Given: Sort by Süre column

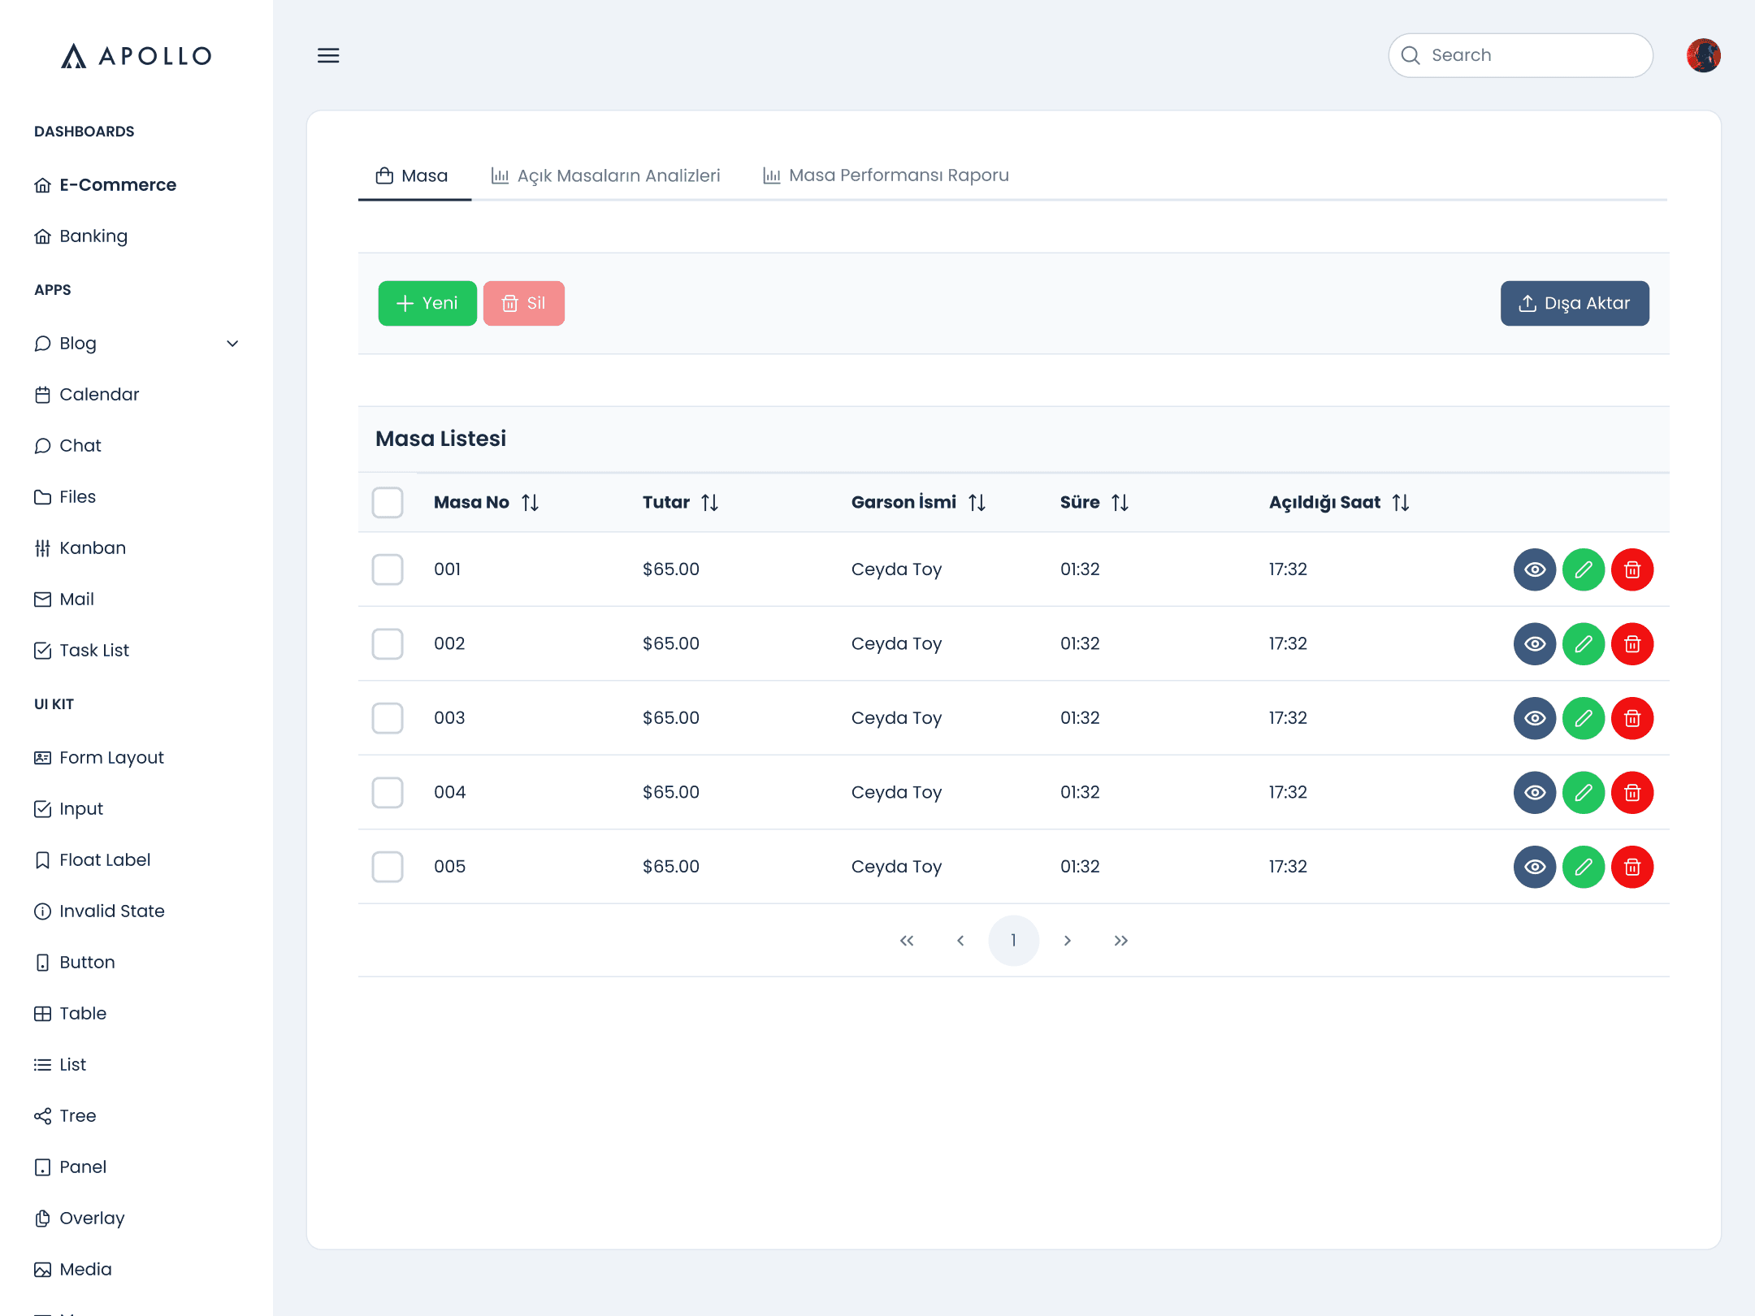Looking at the screenshot, I should (x=1120, y=503).
